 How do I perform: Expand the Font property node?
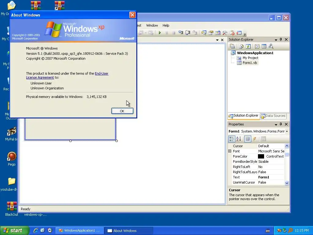point(230,151)
